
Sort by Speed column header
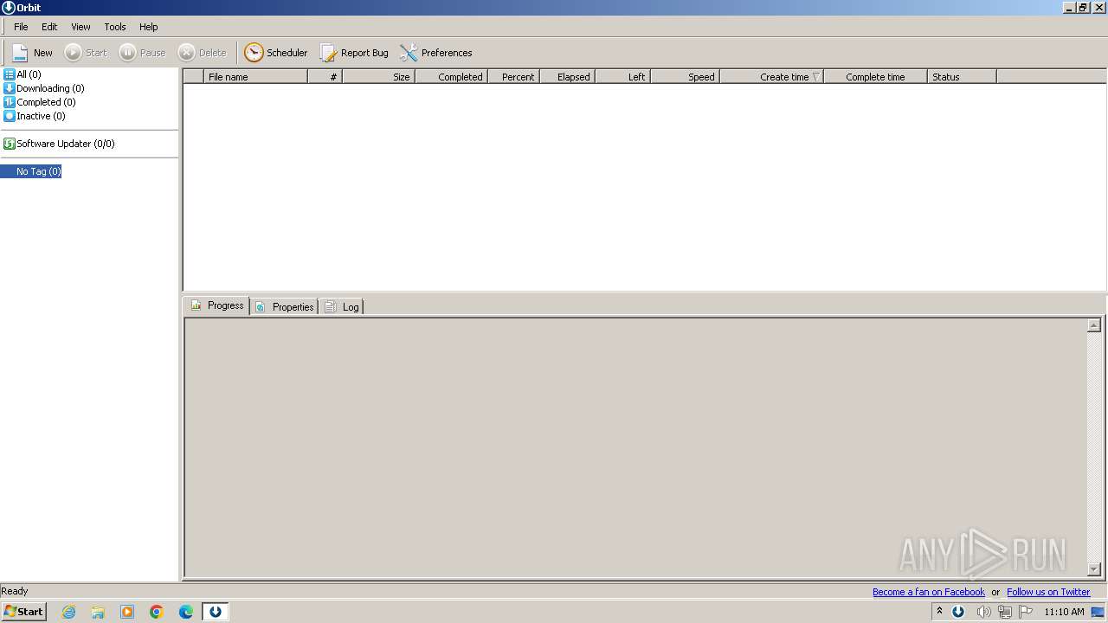click(686, 77)
